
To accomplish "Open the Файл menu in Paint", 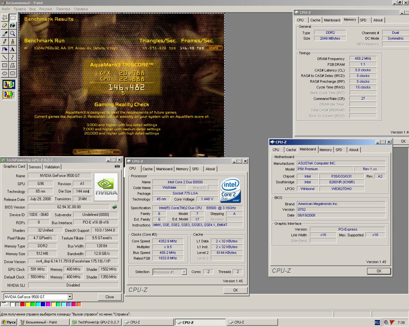I will (6, 9).
